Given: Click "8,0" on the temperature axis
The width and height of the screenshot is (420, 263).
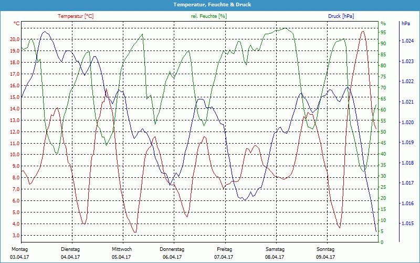Looking at the screenshot, I should [16, 177].
